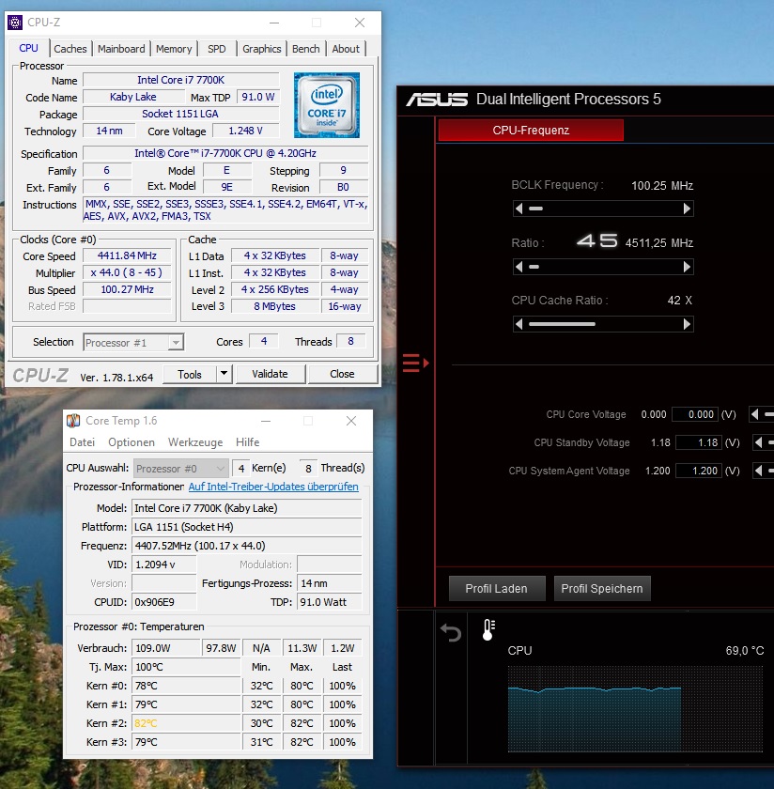Image resolution: width=774 pixels, height=789 pixels.
Task: Click the Intel Core i7 logo badge
Action: coord(327,105)
